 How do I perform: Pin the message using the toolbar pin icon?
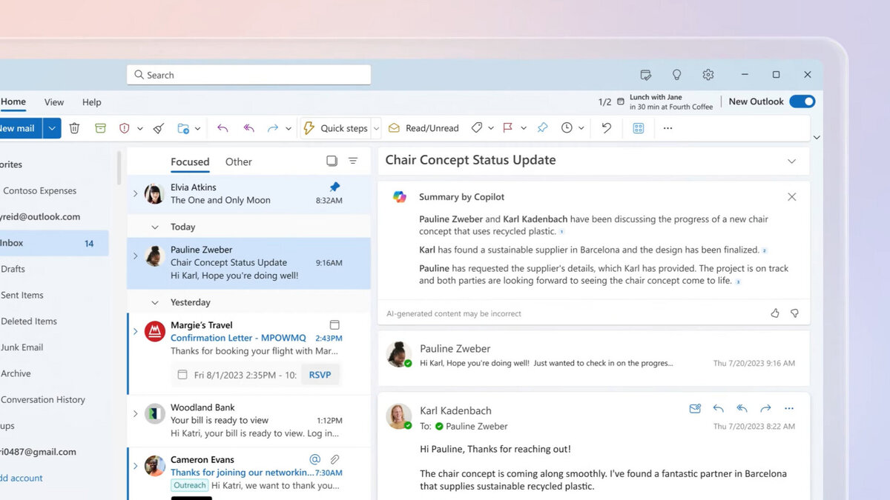click(x=542, y=128)
